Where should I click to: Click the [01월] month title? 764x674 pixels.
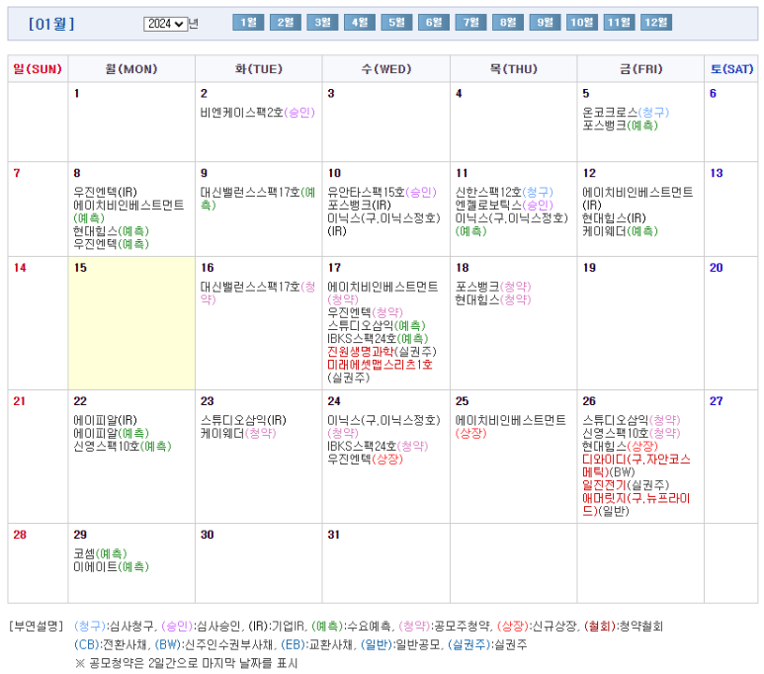51,24
